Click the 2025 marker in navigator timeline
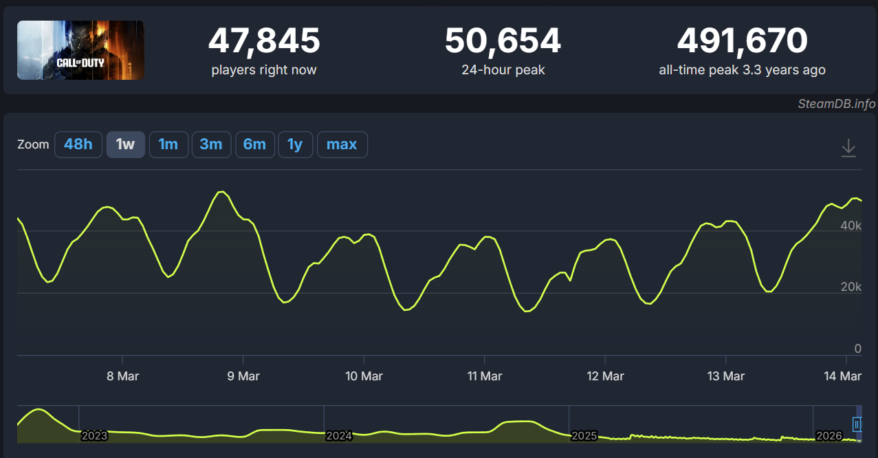 (x=584, y=436)
